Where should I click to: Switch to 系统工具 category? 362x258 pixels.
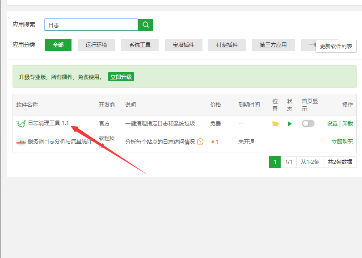[x=140, y=45]
